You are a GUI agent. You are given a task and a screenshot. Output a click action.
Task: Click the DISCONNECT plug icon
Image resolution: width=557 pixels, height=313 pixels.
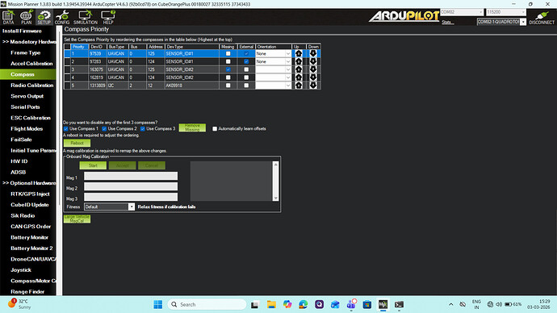coord(542,18)
